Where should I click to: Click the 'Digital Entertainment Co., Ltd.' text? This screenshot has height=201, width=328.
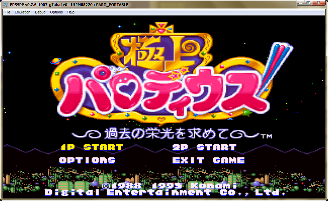(165, 193)
